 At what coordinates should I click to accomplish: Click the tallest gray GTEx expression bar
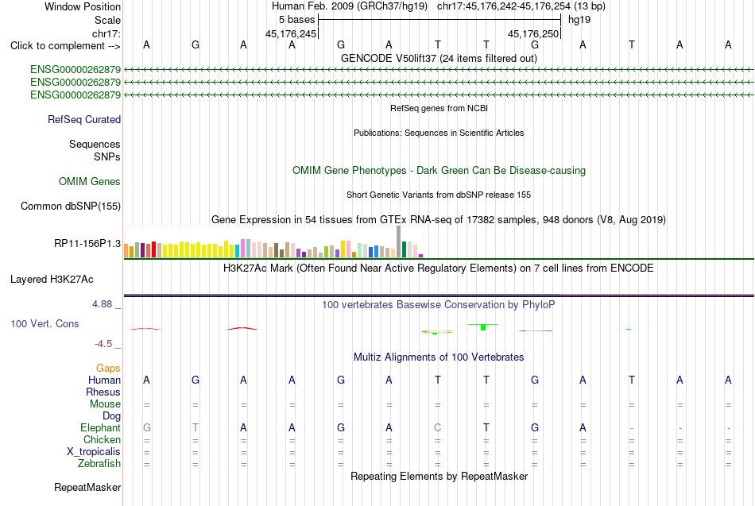pos(399,241)
